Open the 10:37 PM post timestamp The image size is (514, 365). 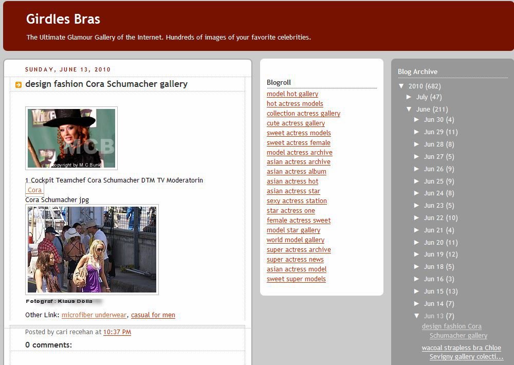coord(117,332)
